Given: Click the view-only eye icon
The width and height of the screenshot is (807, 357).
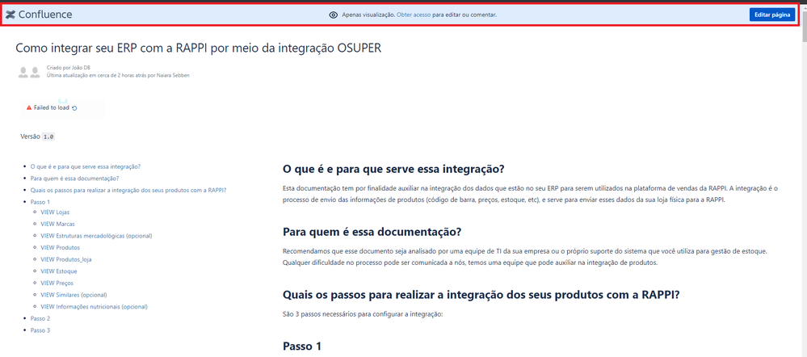Looking at the screenshot, I should [x=333, y=15].
